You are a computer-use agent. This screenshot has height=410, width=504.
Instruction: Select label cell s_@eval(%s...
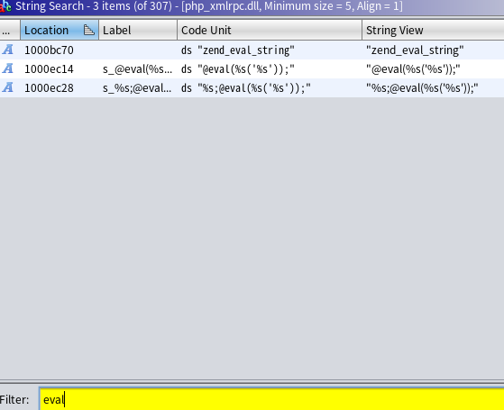[137, 69]
